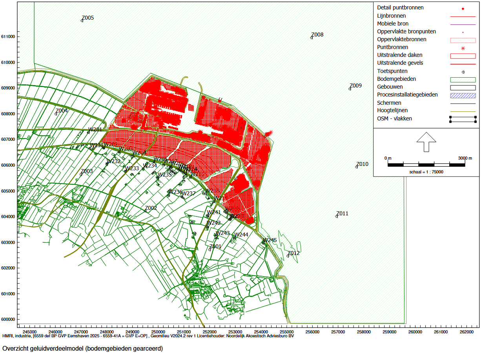Select the Z010 receiver point marker
Viewport: 481px width, 353px height.
(357, 167)
